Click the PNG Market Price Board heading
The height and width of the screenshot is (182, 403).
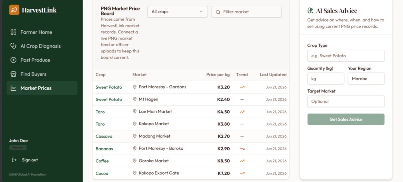click(x=120, y=11)
